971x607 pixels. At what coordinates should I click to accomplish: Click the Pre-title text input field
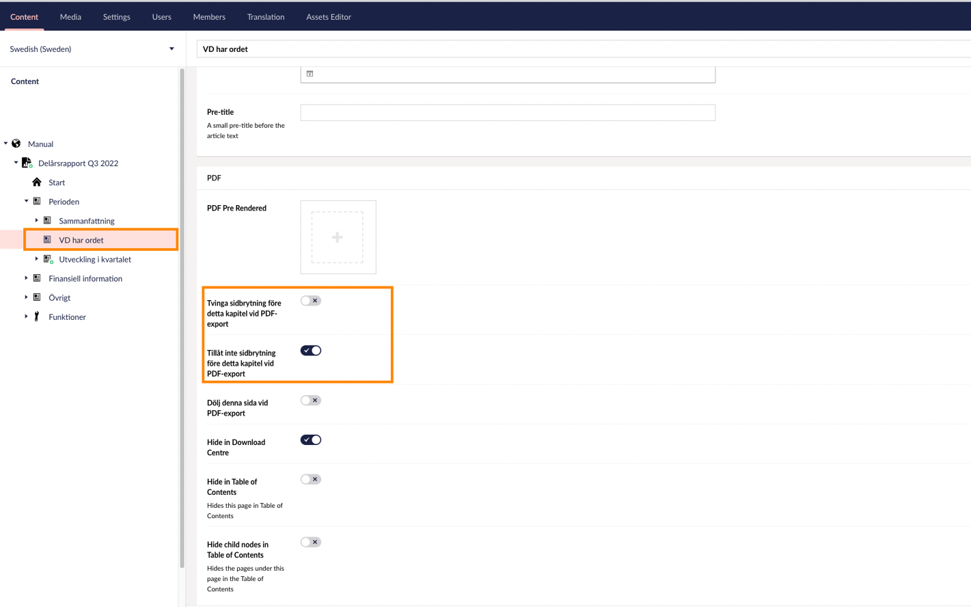507,113
